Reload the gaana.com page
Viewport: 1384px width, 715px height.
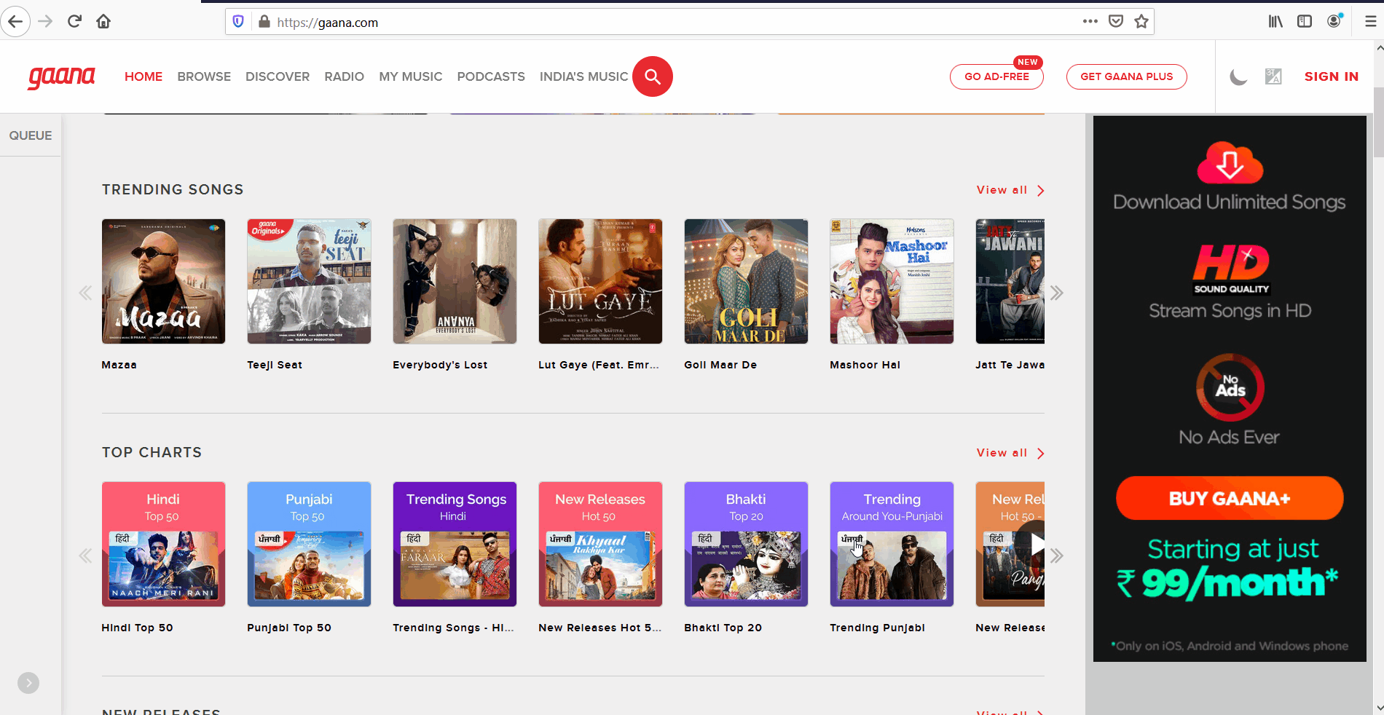[74, 21]
